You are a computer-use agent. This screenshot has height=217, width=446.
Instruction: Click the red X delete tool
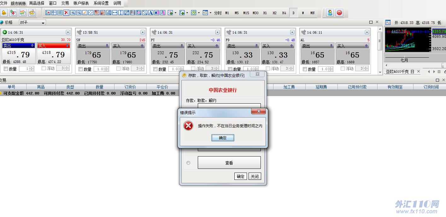pos(66,13)
